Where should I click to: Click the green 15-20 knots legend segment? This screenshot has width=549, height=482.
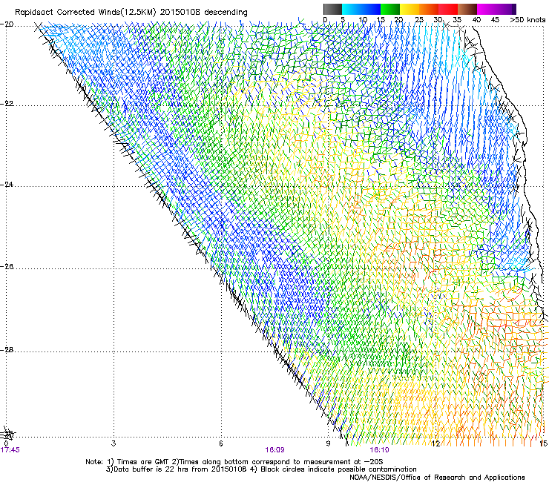click(x=390, y=9)
